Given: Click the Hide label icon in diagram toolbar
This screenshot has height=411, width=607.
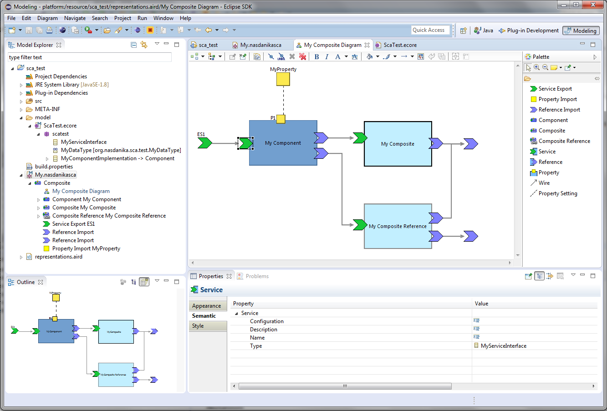Looking at the screenshot, I should [x=281, y=56].
